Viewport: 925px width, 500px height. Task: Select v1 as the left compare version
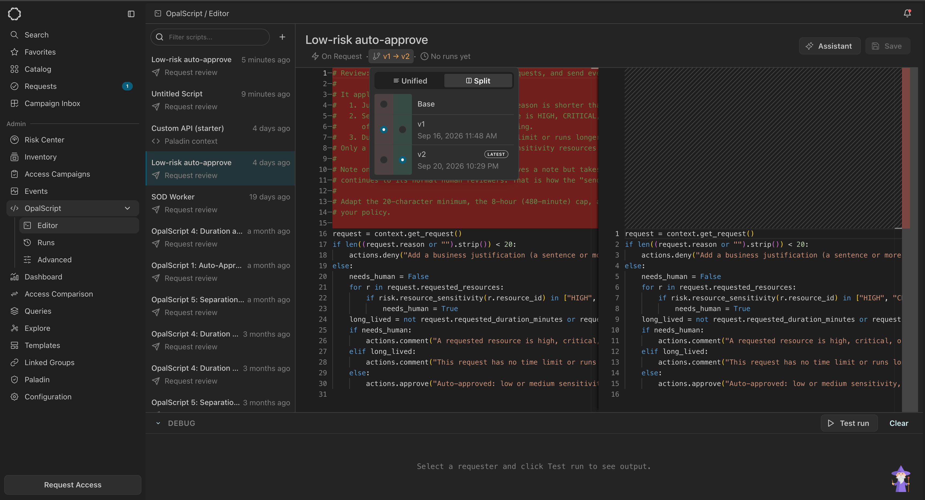(x=384, y=130)
